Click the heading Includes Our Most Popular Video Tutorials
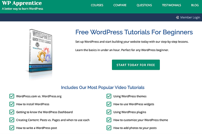202x134 pixels. 103,87
